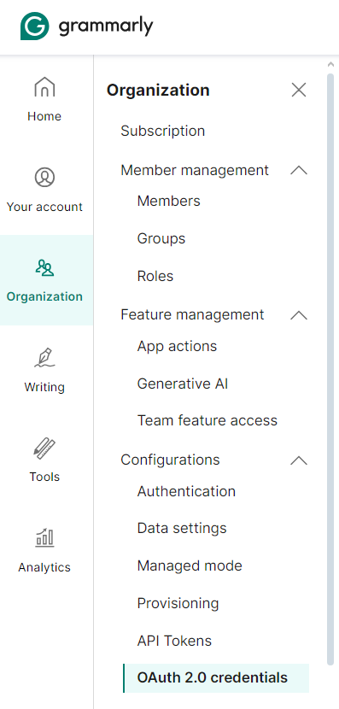Open the Tools pencil-ruler icon

pos(44,448)
